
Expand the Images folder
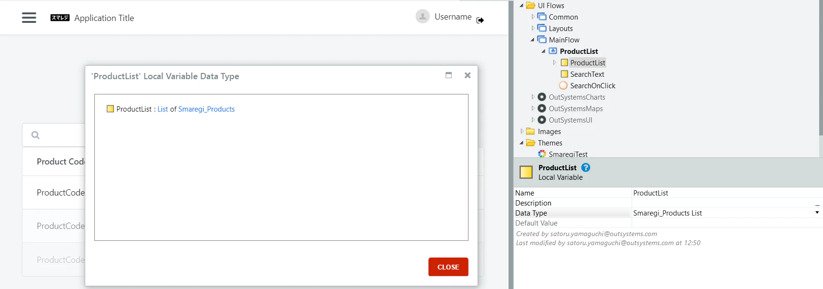click(x=522, y=131)
